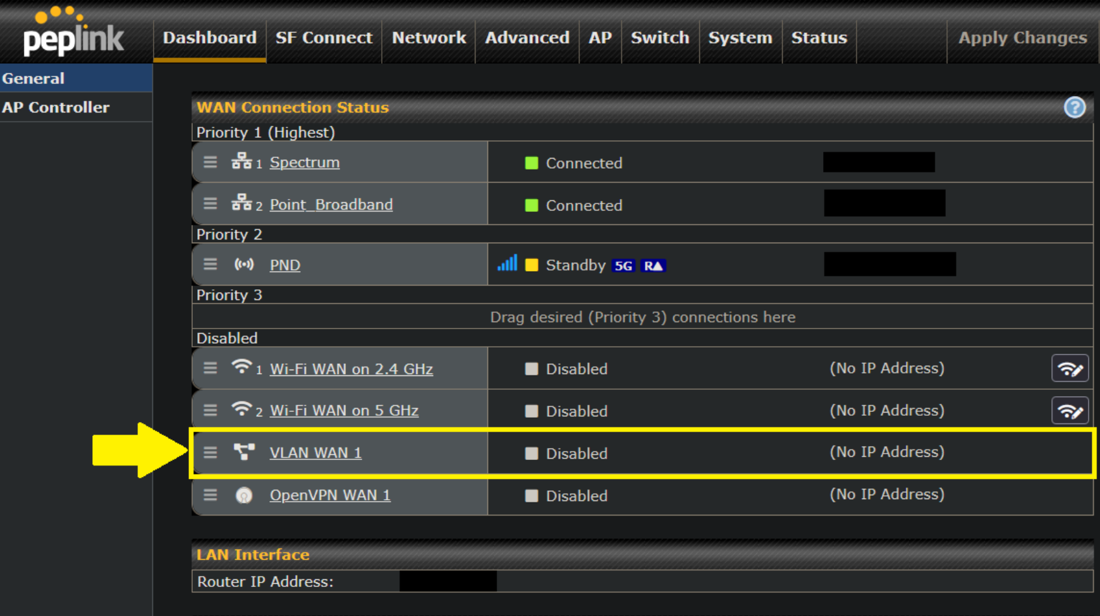
Task: Click the RA badge on PND
Action: [653, 265]
